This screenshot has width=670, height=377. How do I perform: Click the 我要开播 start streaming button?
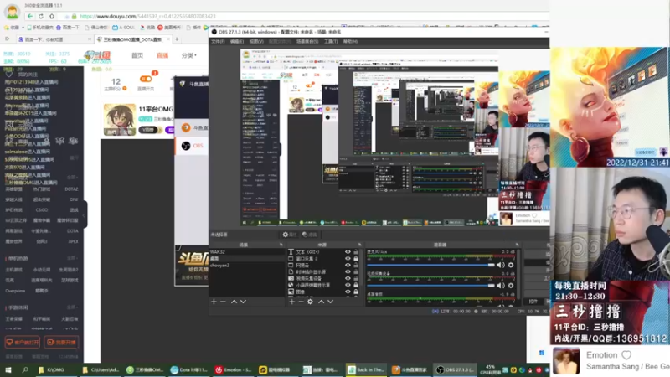pyautogui.click(x=62, y=343)
